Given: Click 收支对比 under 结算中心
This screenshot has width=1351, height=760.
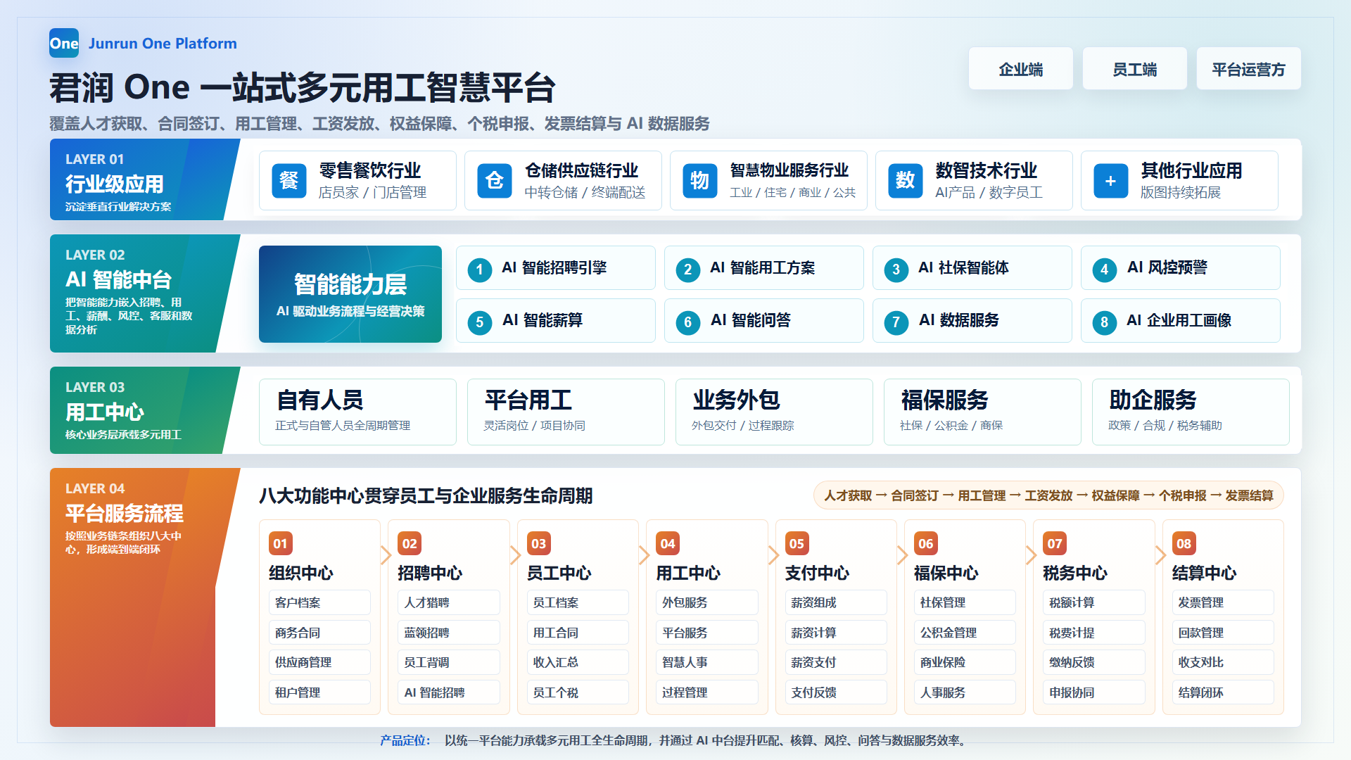Looking at the screenshot, I should 1223,662.
